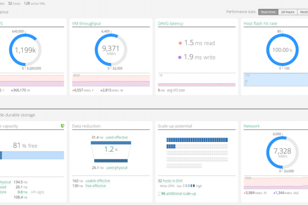Click the orange read latency dot

[x=180, y=43]
